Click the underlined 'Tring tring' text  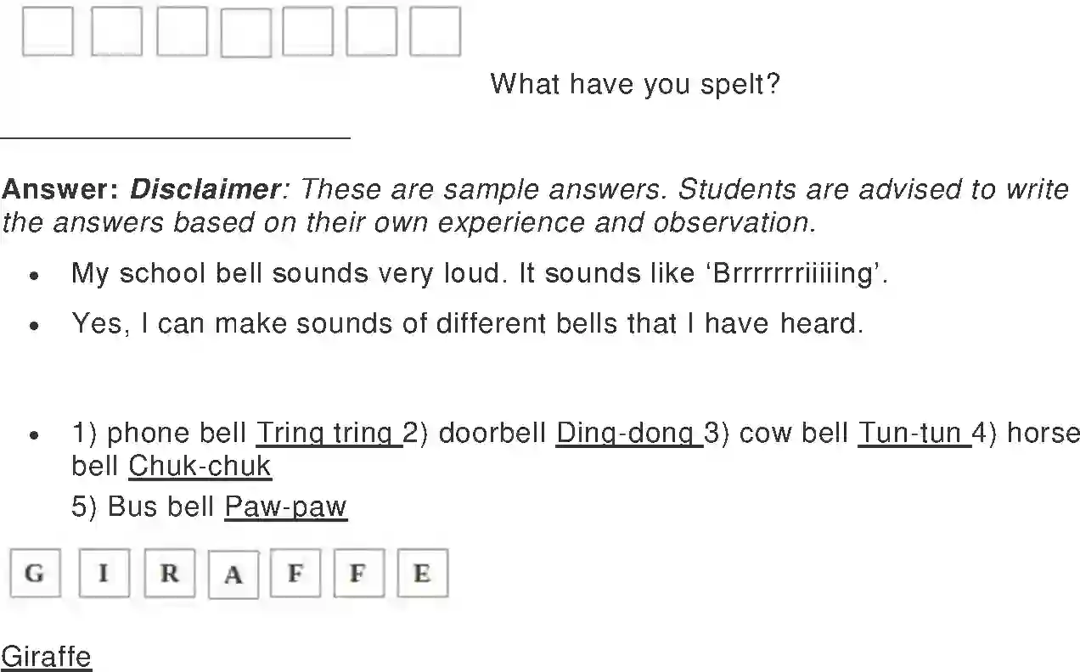coord(328,434)
